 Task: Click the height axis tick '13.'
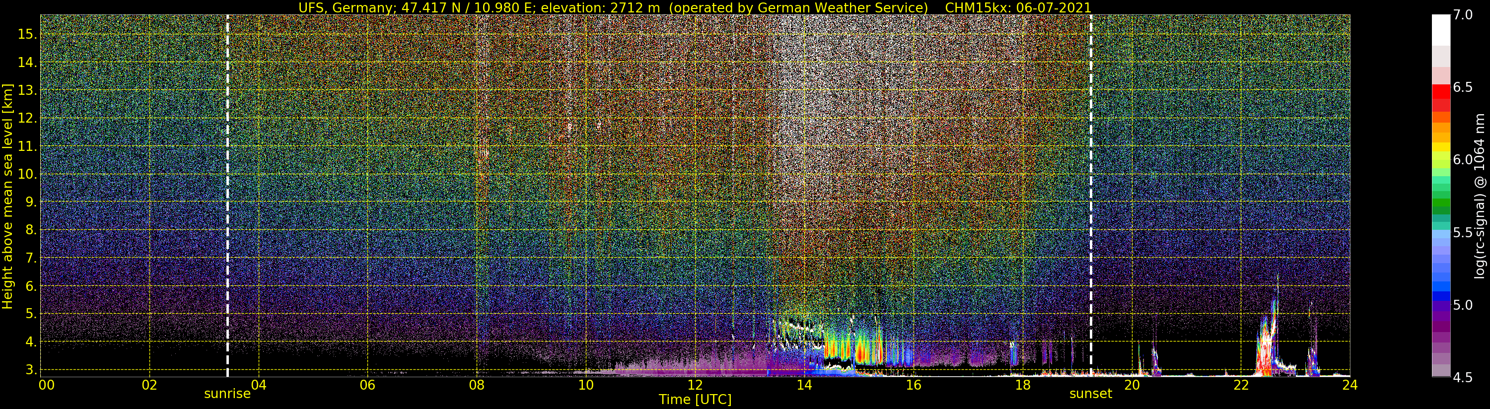[x=27, y=90]
